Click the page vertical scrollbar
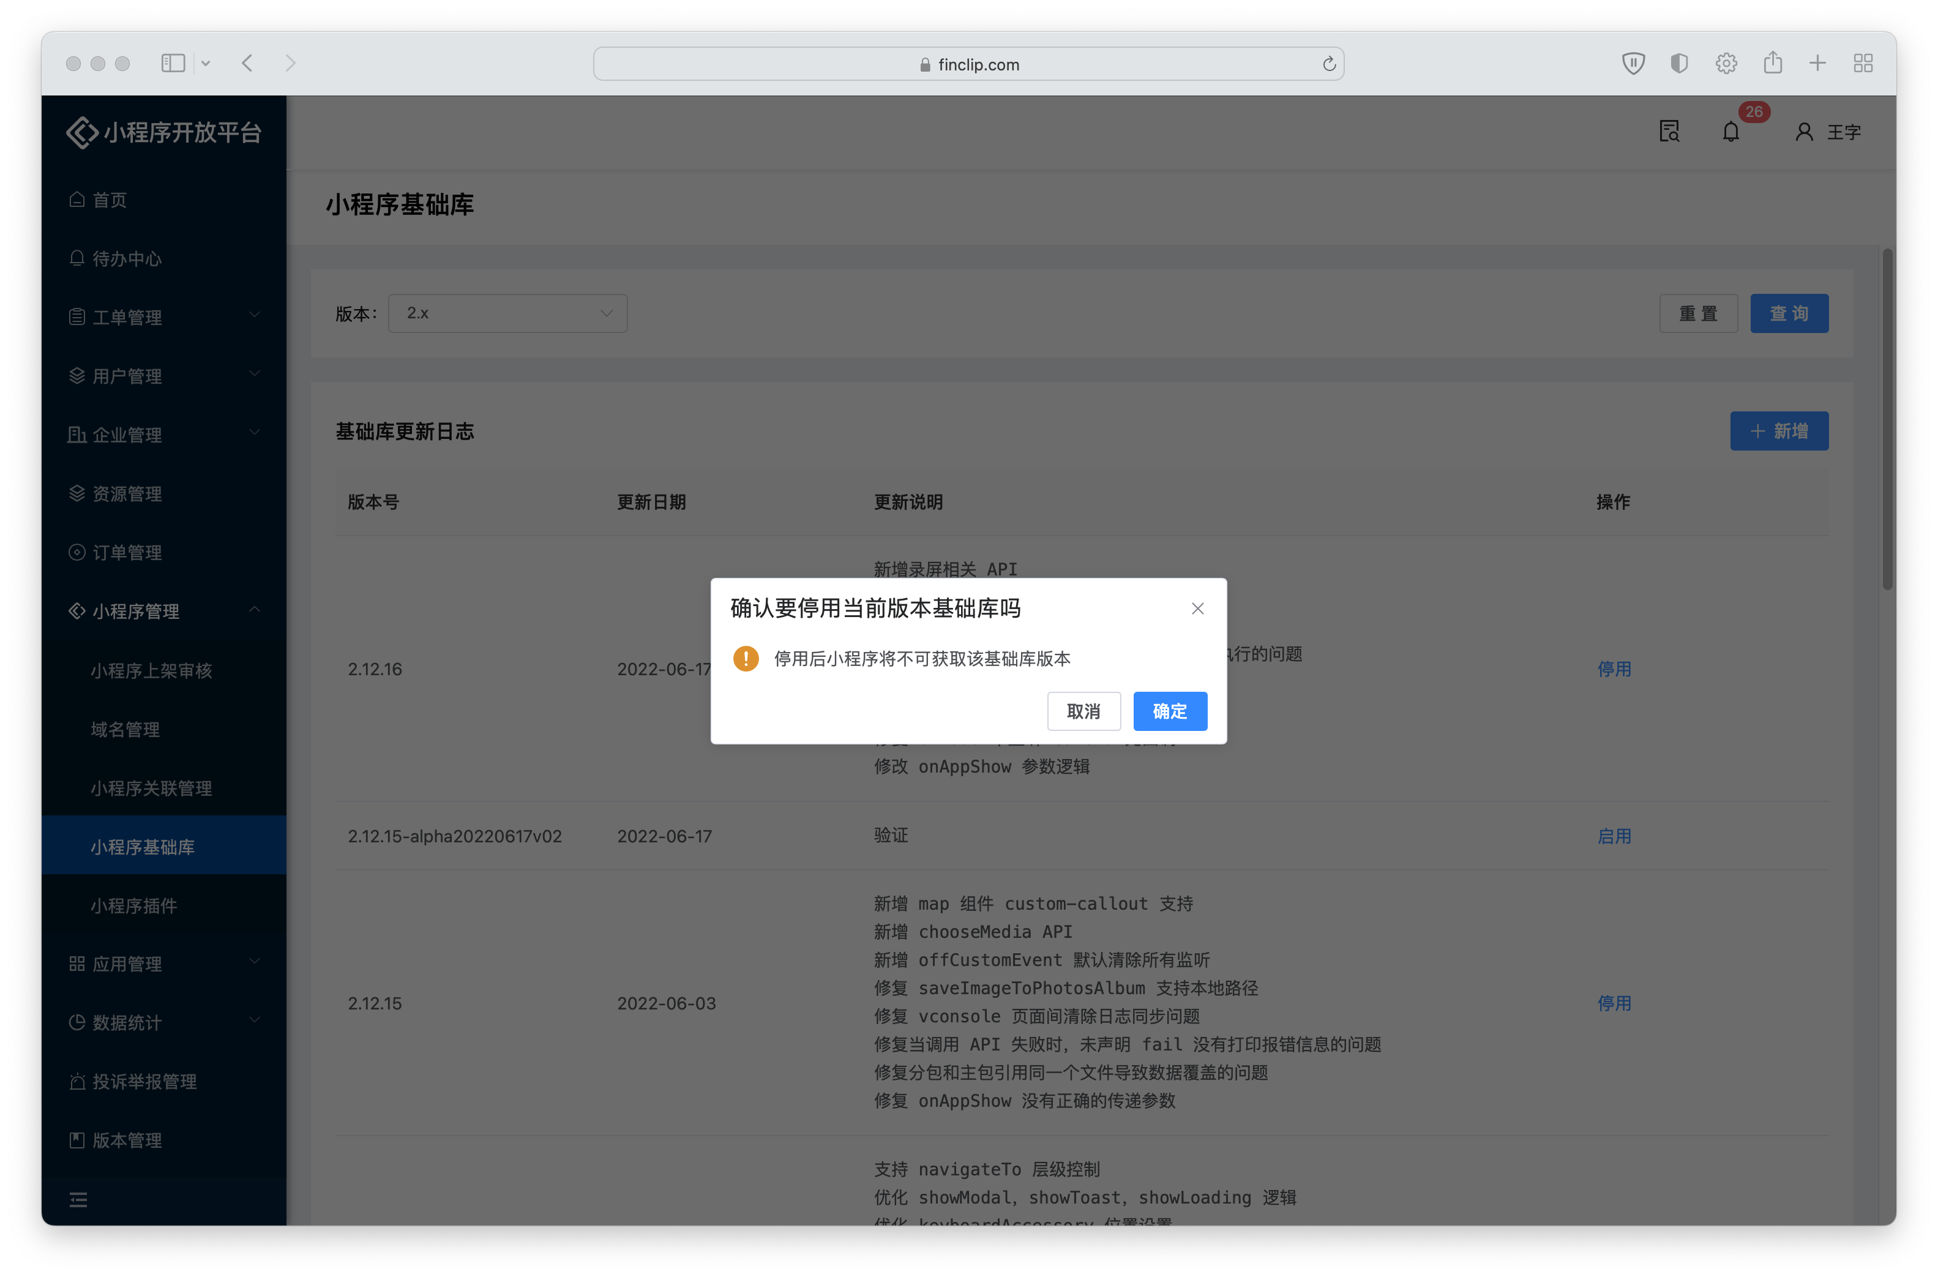 tap(1887, 419)
